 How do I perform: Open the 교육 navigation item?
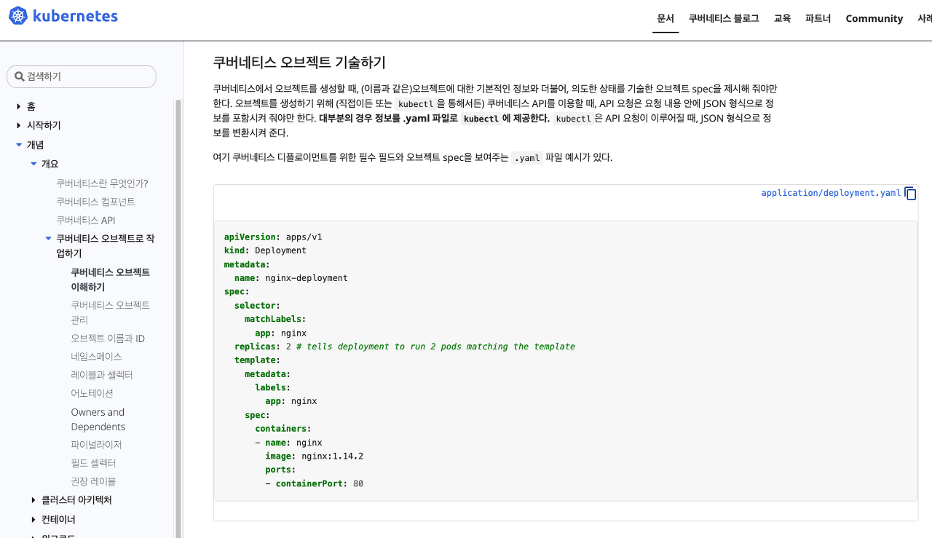(782, 18)
